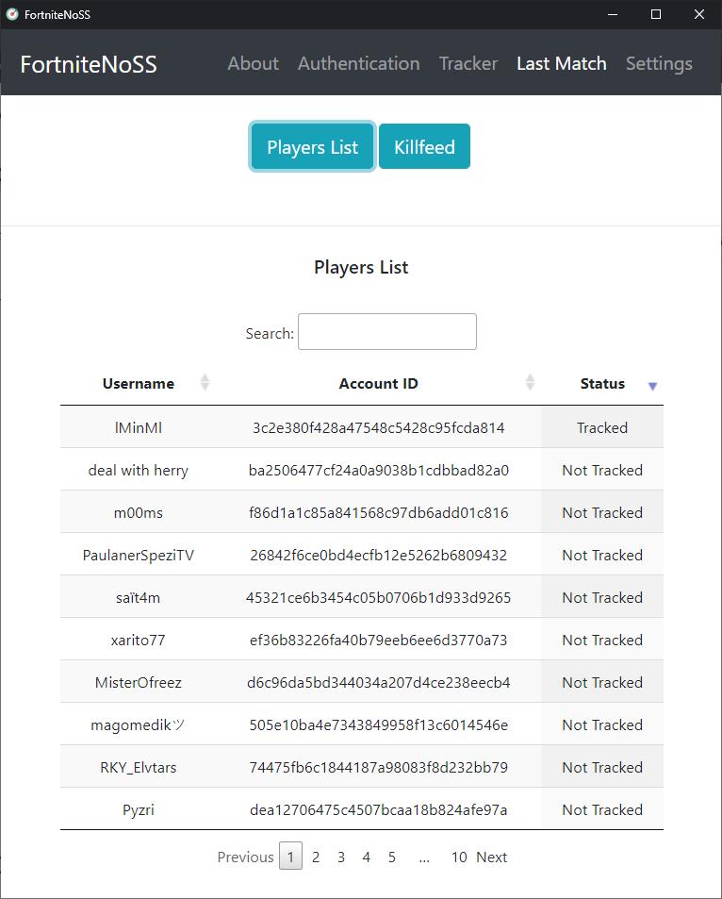Show the Players List view

[312, 147]
